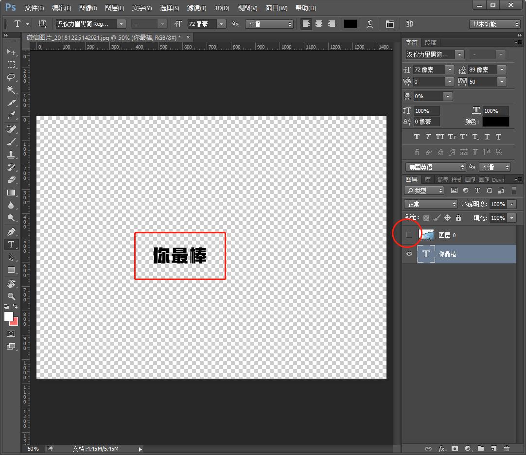Toggle faux bold in the character panel
Viewport: 526px width, 455px height.
tap(417, 137)
